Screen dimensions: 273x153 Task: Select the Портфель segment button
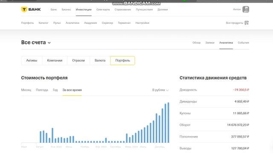click(x=122, y=60)
